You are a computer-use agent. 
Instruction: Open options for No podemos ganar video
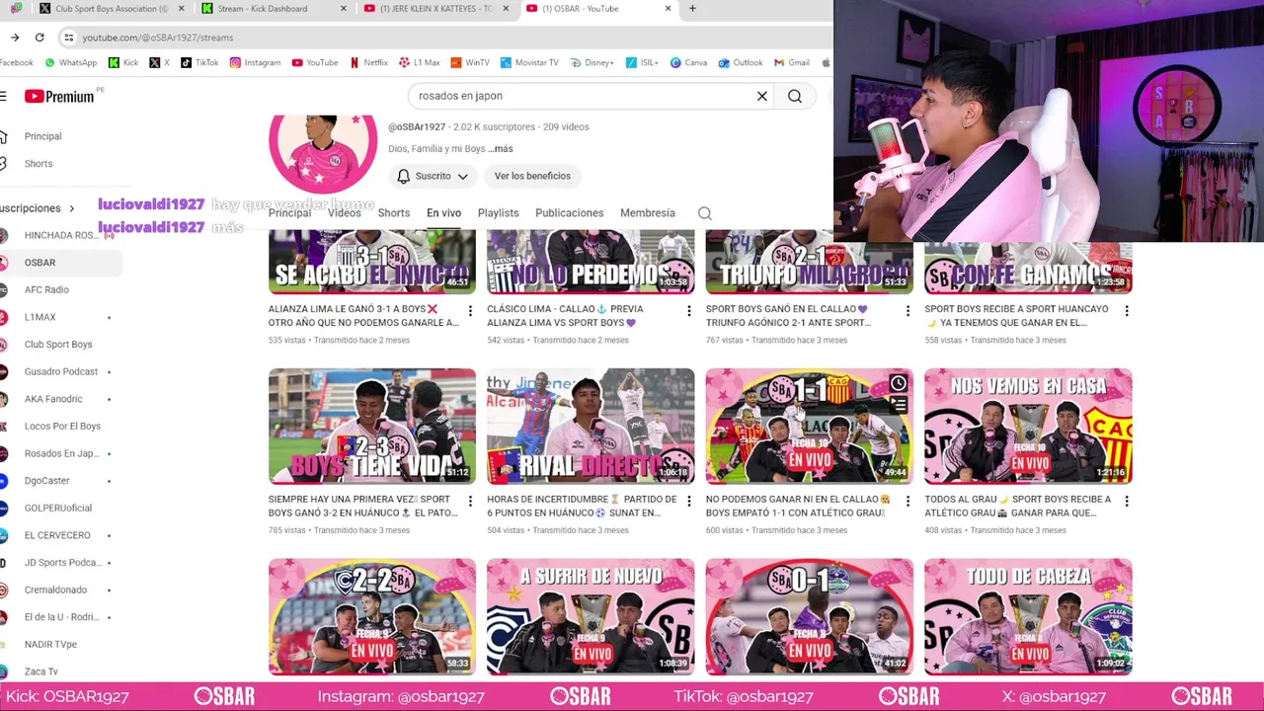[x=908, y=502]
